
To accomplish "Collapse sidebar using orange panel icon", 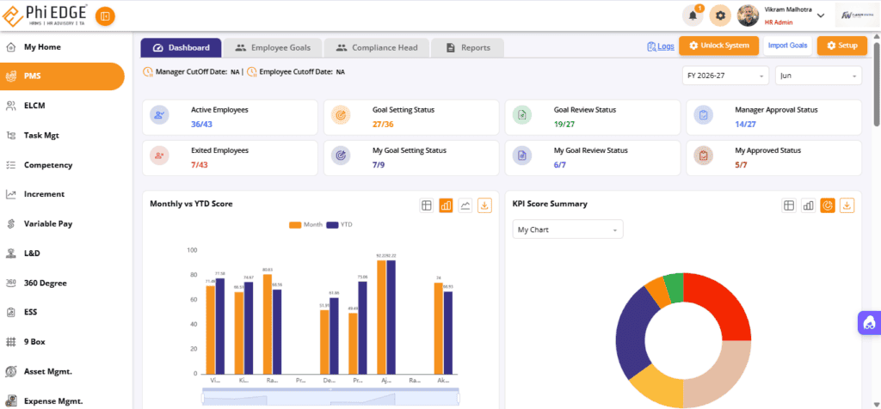I will tap(105, 17).
